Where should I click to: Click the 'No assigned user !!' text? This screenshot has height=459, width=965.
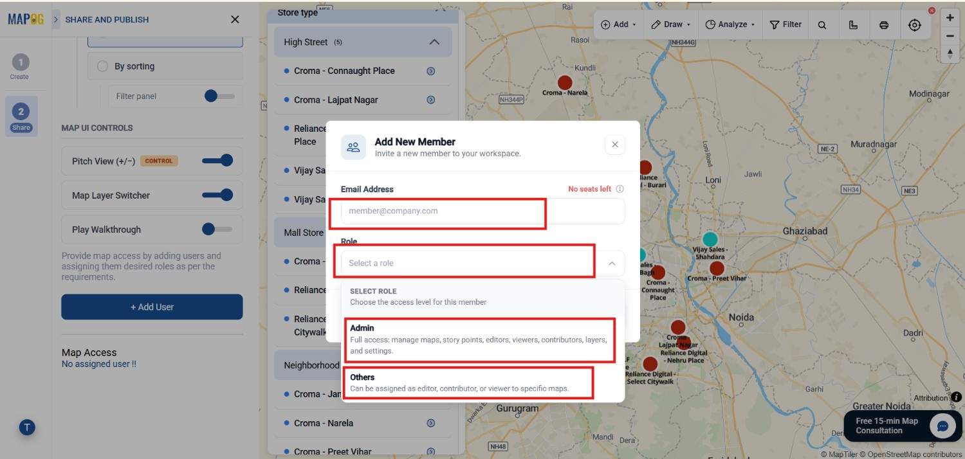(99, 364)
